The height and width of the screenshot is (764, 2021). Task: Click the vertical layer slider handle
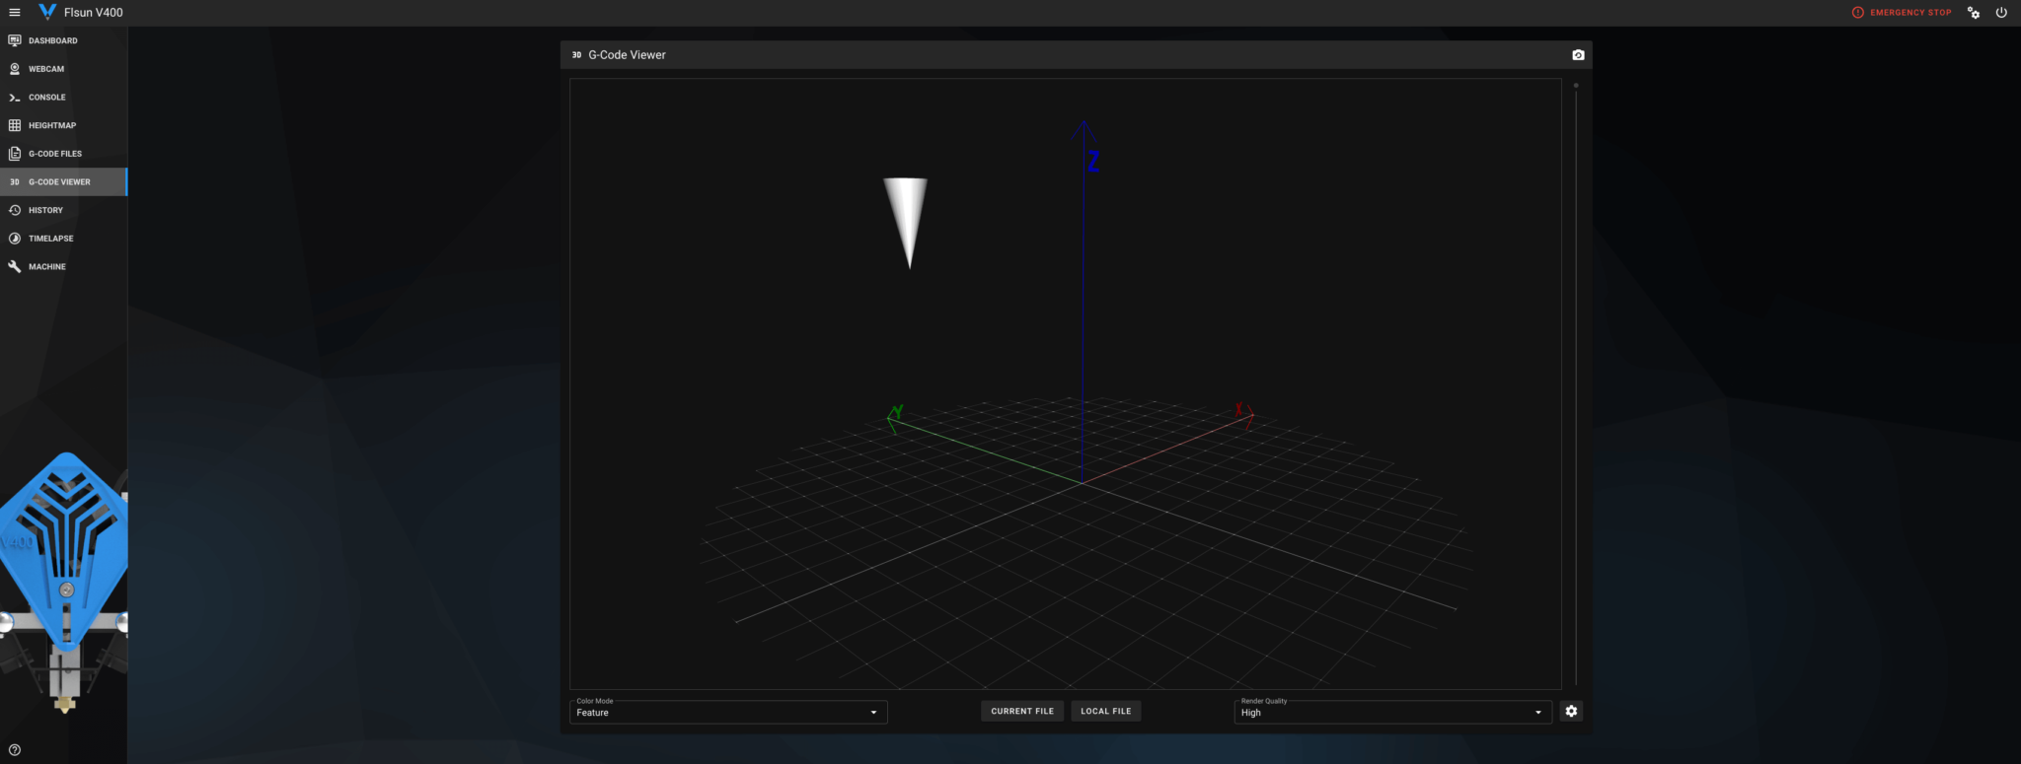(1576, 86)
